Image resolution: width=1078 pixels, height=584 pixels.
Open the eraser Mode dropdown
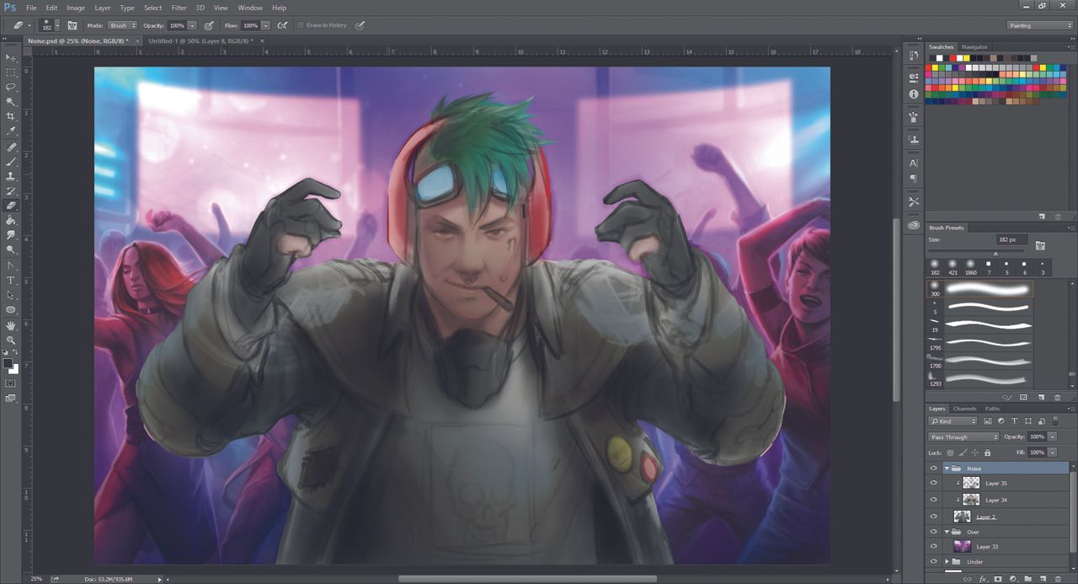coord(122,25)
